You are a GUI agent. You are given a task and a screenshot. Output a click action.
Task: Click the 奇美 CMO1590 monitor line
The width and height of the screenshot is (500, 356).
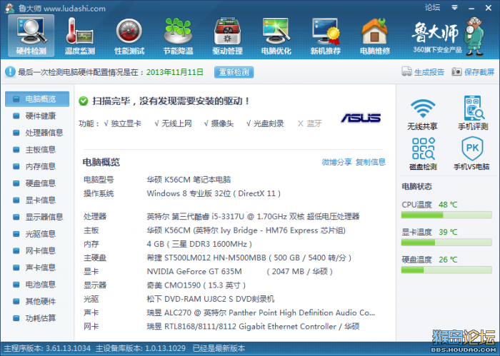(196, 285)
